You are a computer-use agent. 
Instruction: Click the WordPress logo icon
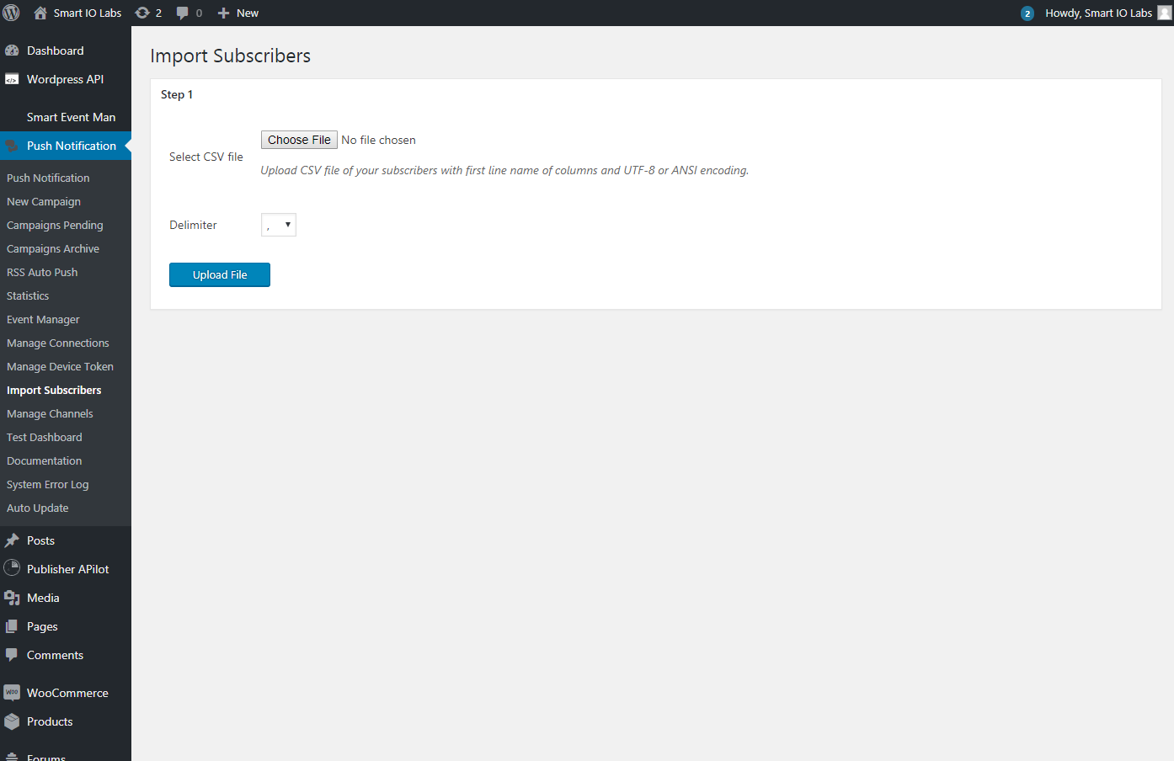tap(11, 13)
